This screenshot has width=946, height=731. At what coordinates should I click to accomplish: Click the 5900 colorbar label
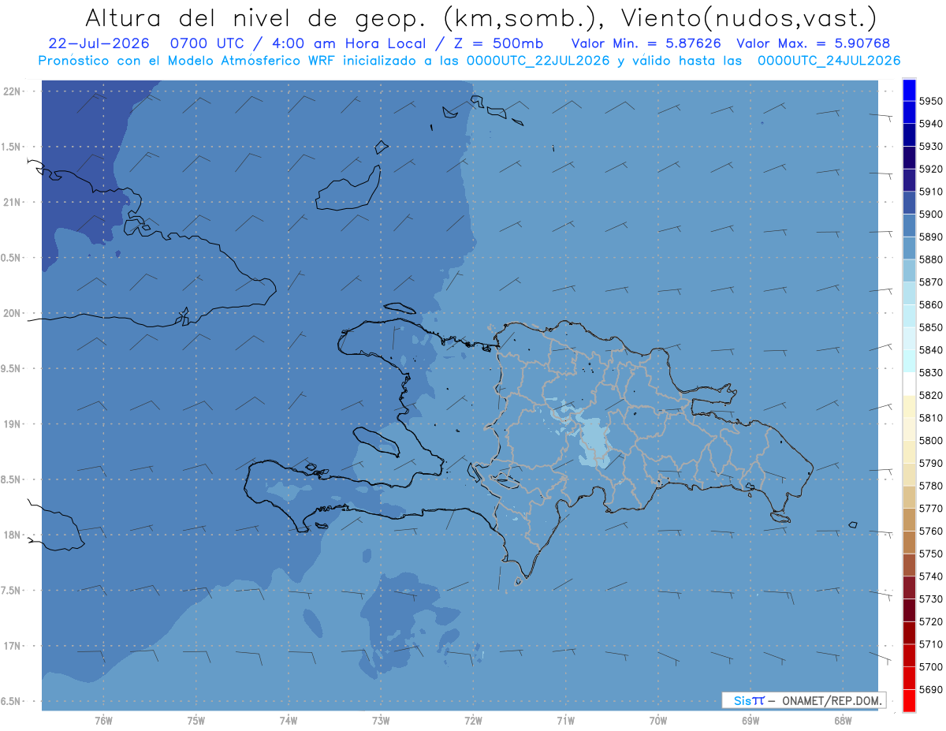(x=930, y=214)
